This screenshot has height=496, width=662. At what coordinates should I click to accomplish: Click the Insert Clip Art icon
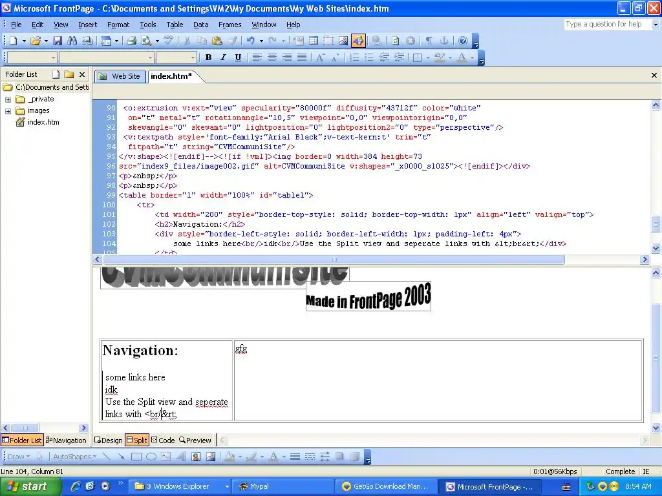point(196,457)
